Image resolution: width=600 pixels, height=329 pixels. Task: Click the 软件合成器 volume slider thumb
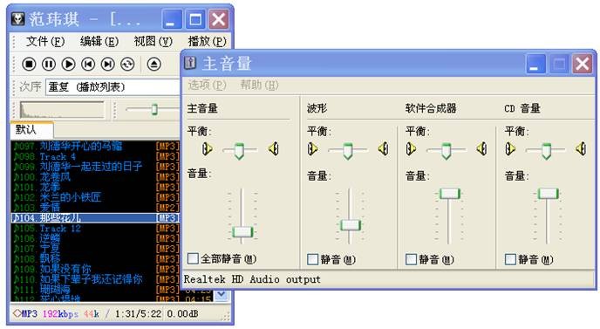(449, 194)
